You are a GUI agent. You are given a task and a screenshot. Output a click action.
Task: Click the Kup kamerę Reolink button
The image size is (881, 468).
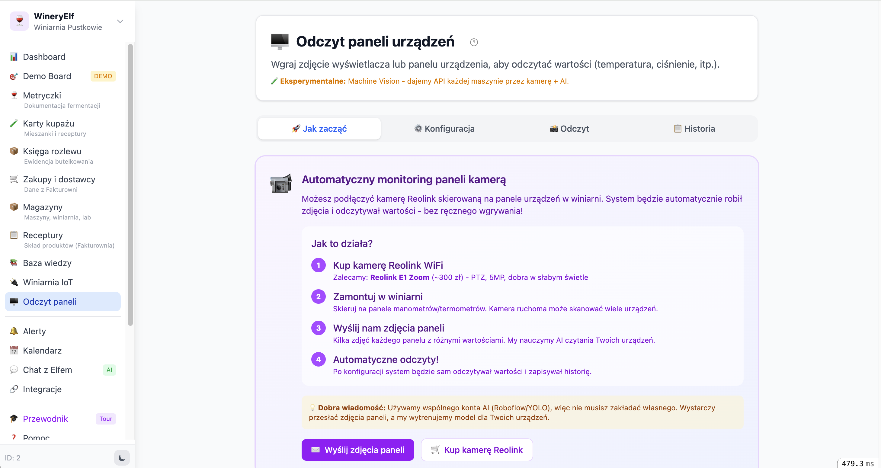tap(477, 450)
